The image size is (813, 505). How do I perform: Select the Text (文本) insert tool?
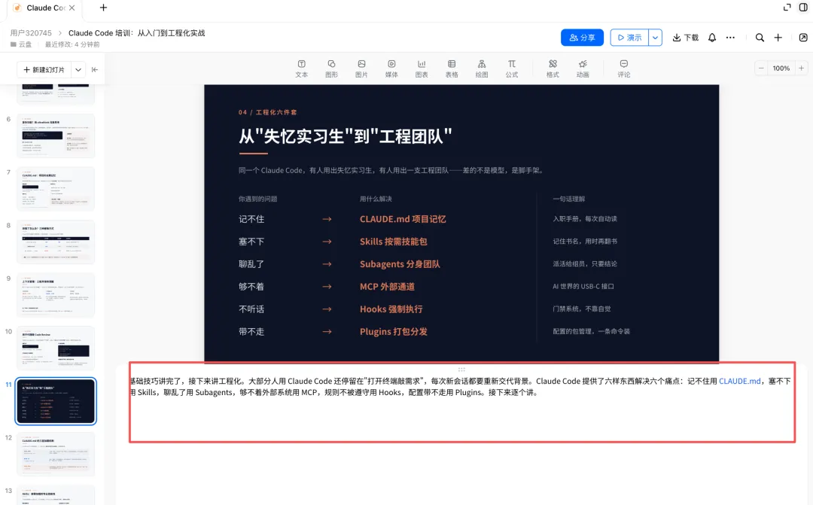coord(301,68)
